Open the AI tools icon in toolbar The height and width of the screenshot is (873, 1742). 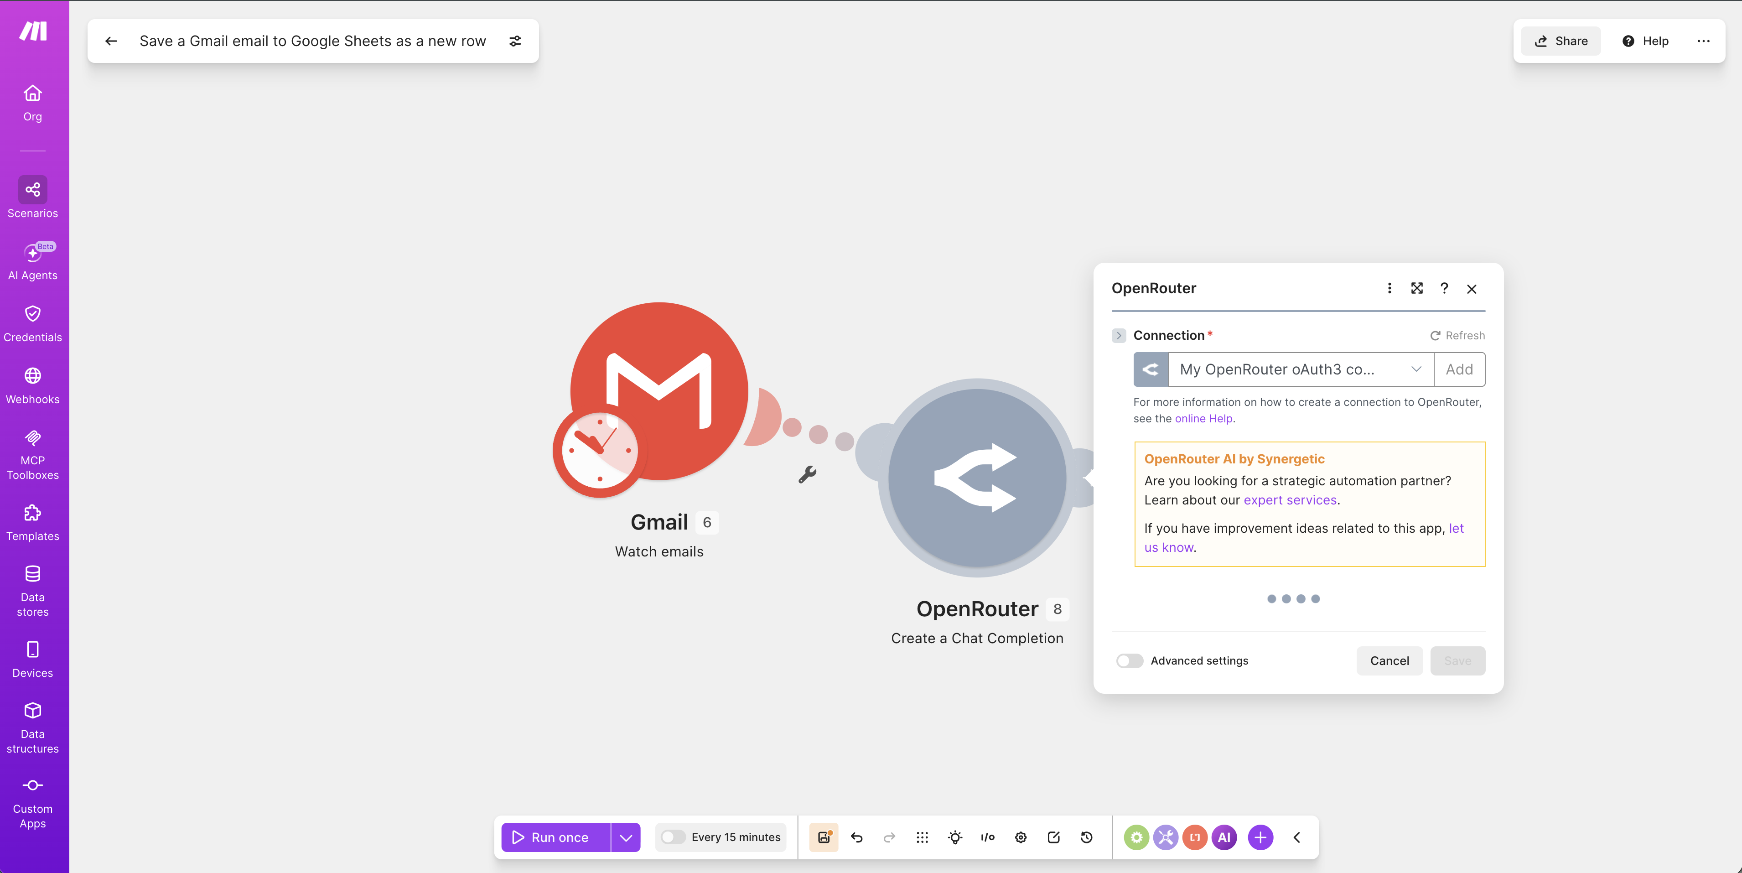click(x=1224, y=837)
